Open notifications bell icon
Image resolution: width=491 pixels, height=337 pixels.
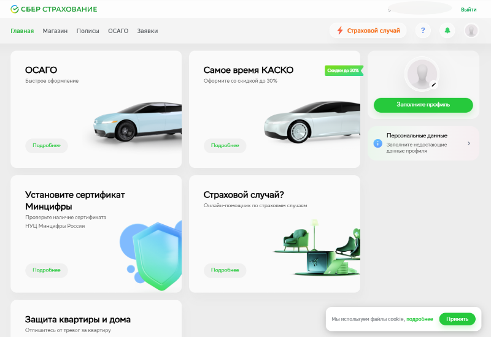coord(447,31)
